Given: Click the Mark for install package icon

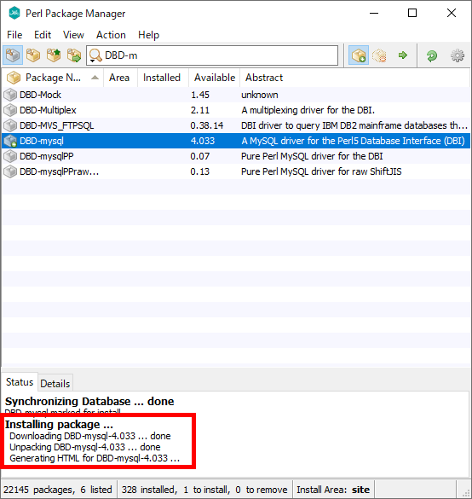Looking at the screenshot, I should (x=359, y=55).
